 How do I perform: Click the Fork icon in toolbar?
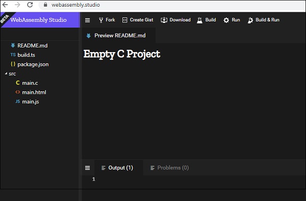(101, 20)
